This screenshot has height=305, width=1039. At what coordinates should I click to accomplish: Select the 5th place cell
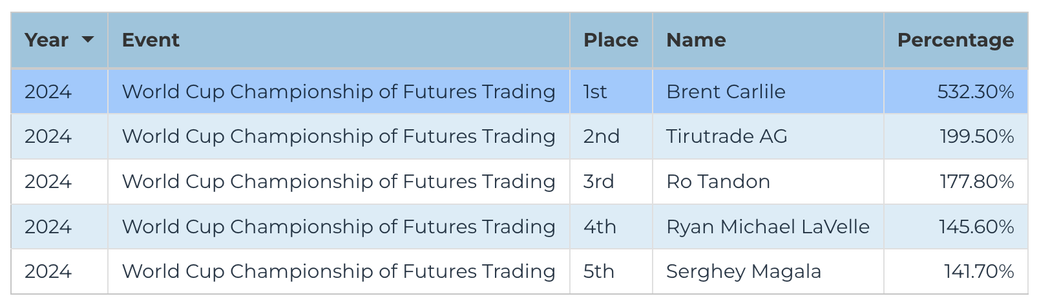click(x=611, y=271)
